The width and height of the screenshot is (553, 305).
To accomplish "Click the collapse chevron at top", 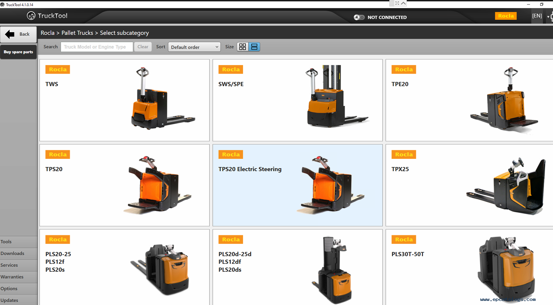I will [403, 3].
